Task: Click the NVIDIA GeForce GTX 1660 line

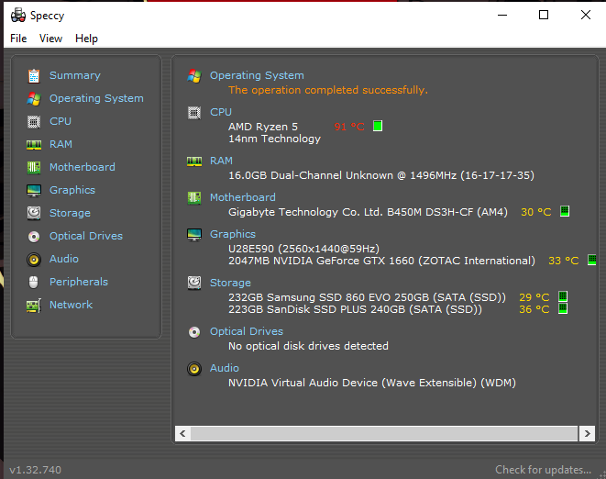Action: coord(381,261)
